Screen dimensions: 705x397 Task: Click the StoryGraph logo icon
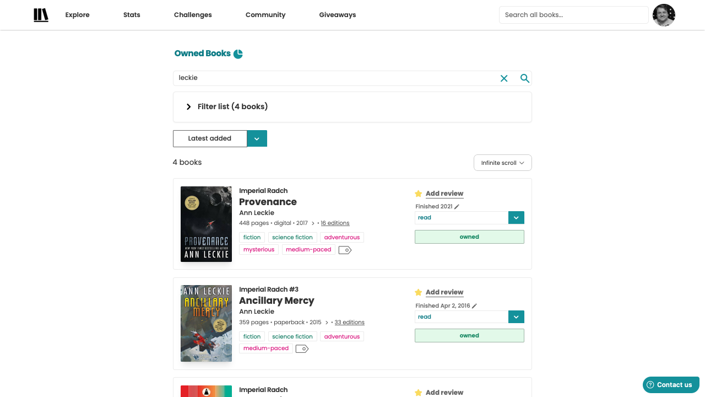point(41,15)
